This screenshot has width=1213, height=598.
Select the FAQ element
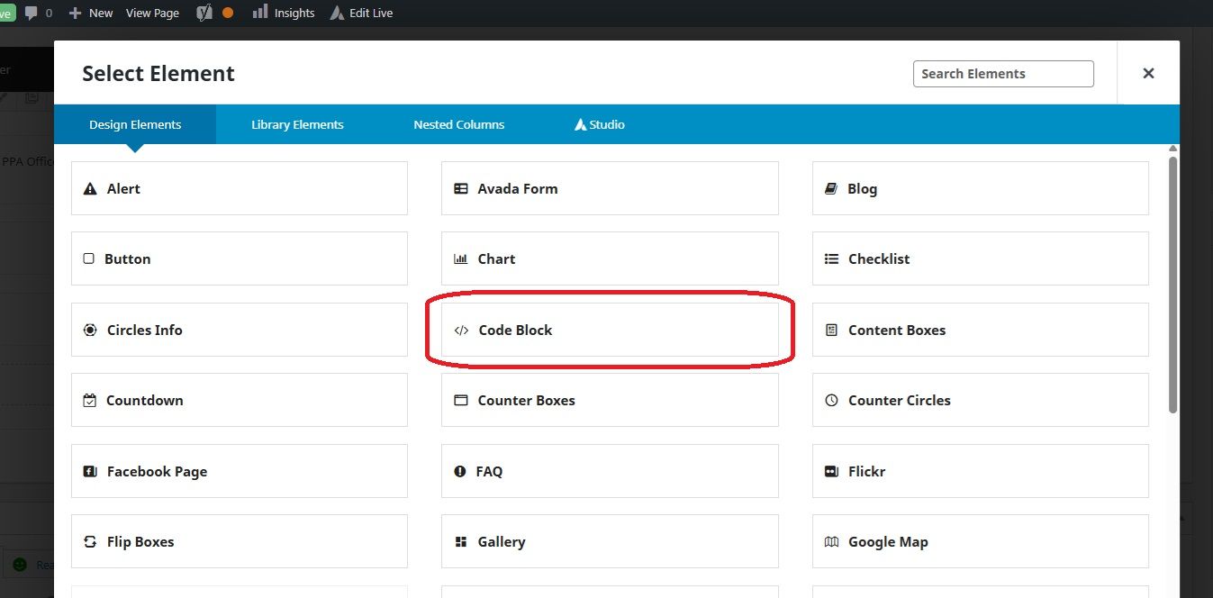[610, 471]
